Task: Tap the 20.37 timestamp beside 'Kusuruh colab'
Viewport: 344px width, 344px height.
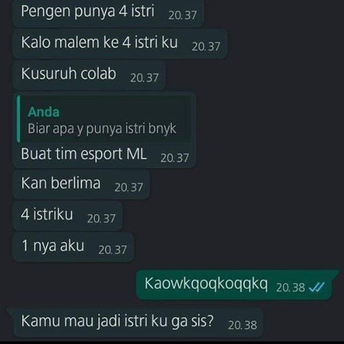Action: [x=144, y=78]
